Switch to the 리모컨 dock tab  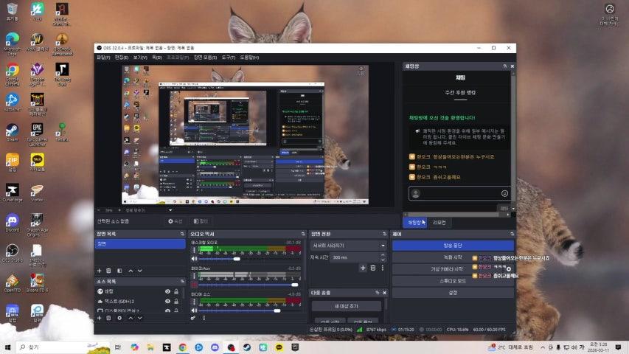[439, 222]
